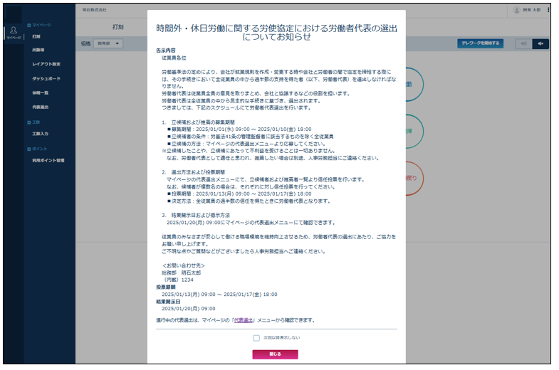
Task: Open ダッシュボード in the sidebar
Action: click(x=46, y=79)
